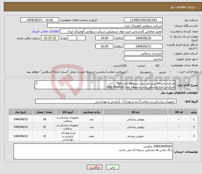Viewport: 202px width, 174px height.
Task: Click روپوش پزشکی in row 1
Action: [x=135, y=119]
